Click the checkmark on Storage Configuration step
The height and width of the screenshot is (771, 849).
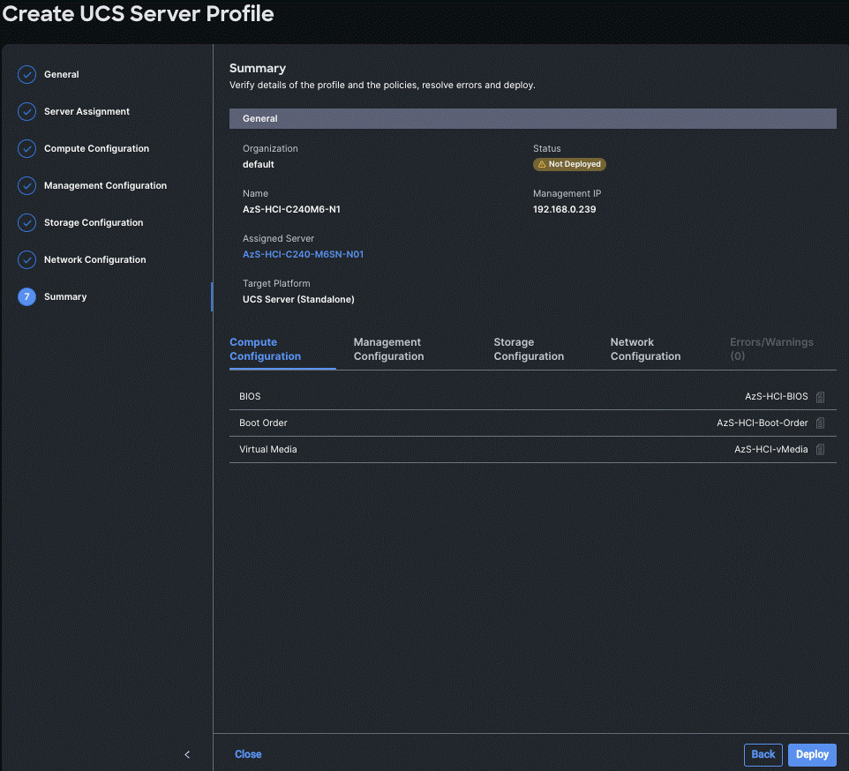point(26,222)
